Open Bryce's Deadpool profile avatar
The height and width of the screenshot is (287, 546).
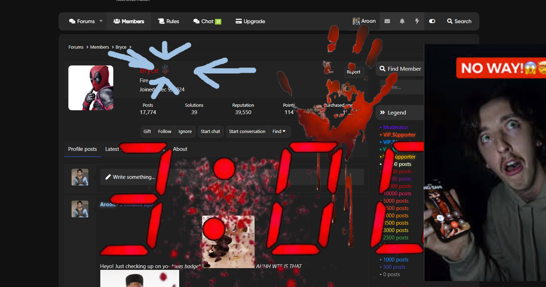point(91,88)
